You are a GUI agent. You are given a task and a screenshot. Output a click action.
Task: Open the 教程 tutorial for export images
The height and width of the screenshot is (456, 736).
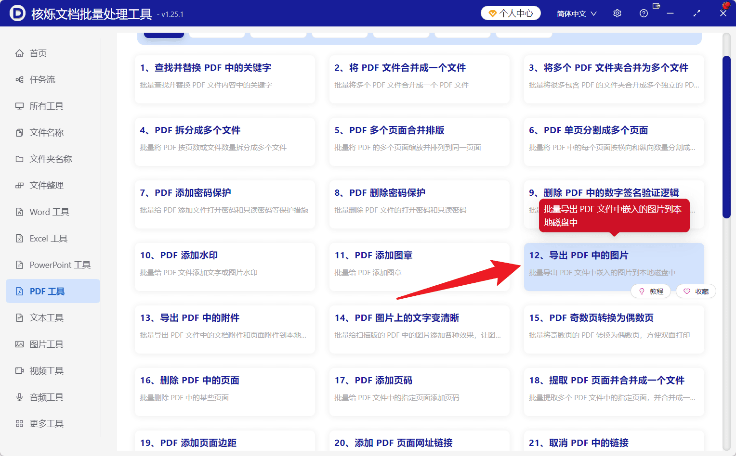[651, 291]
